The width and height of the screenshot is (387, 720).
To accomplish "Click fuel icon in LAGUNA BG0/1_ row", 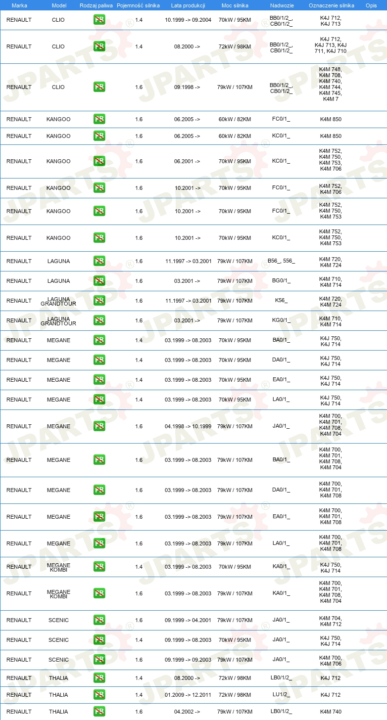I will [x=99, y=281].
